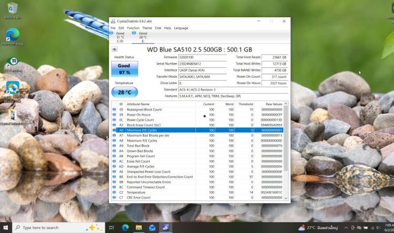
Task: Click the attribute list scroll-down arrow
Action: click(286, 198)
